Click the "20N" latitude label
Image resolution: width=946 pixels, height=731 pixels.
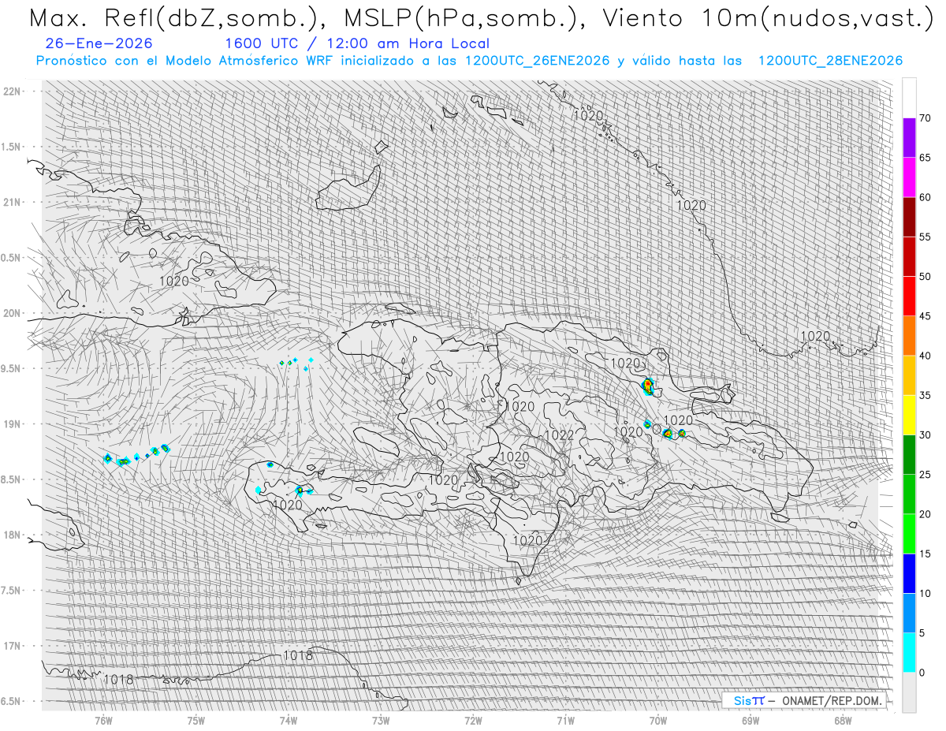pyautogui.click(x=13, y=313)
